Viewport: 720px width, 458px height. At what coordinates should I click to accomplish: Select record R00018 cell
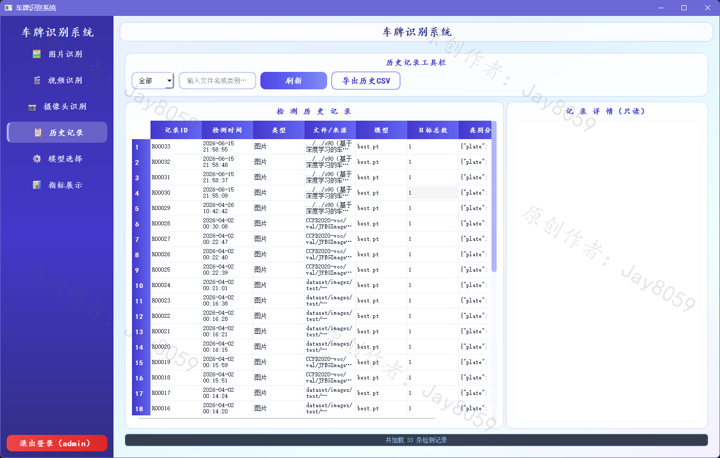coord(176,378)
